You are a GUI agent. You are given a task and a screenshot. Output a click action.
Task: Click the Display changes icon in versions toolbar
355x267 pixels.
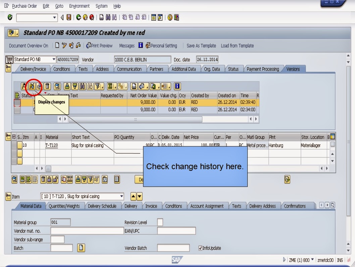click(x=32, y=86)
